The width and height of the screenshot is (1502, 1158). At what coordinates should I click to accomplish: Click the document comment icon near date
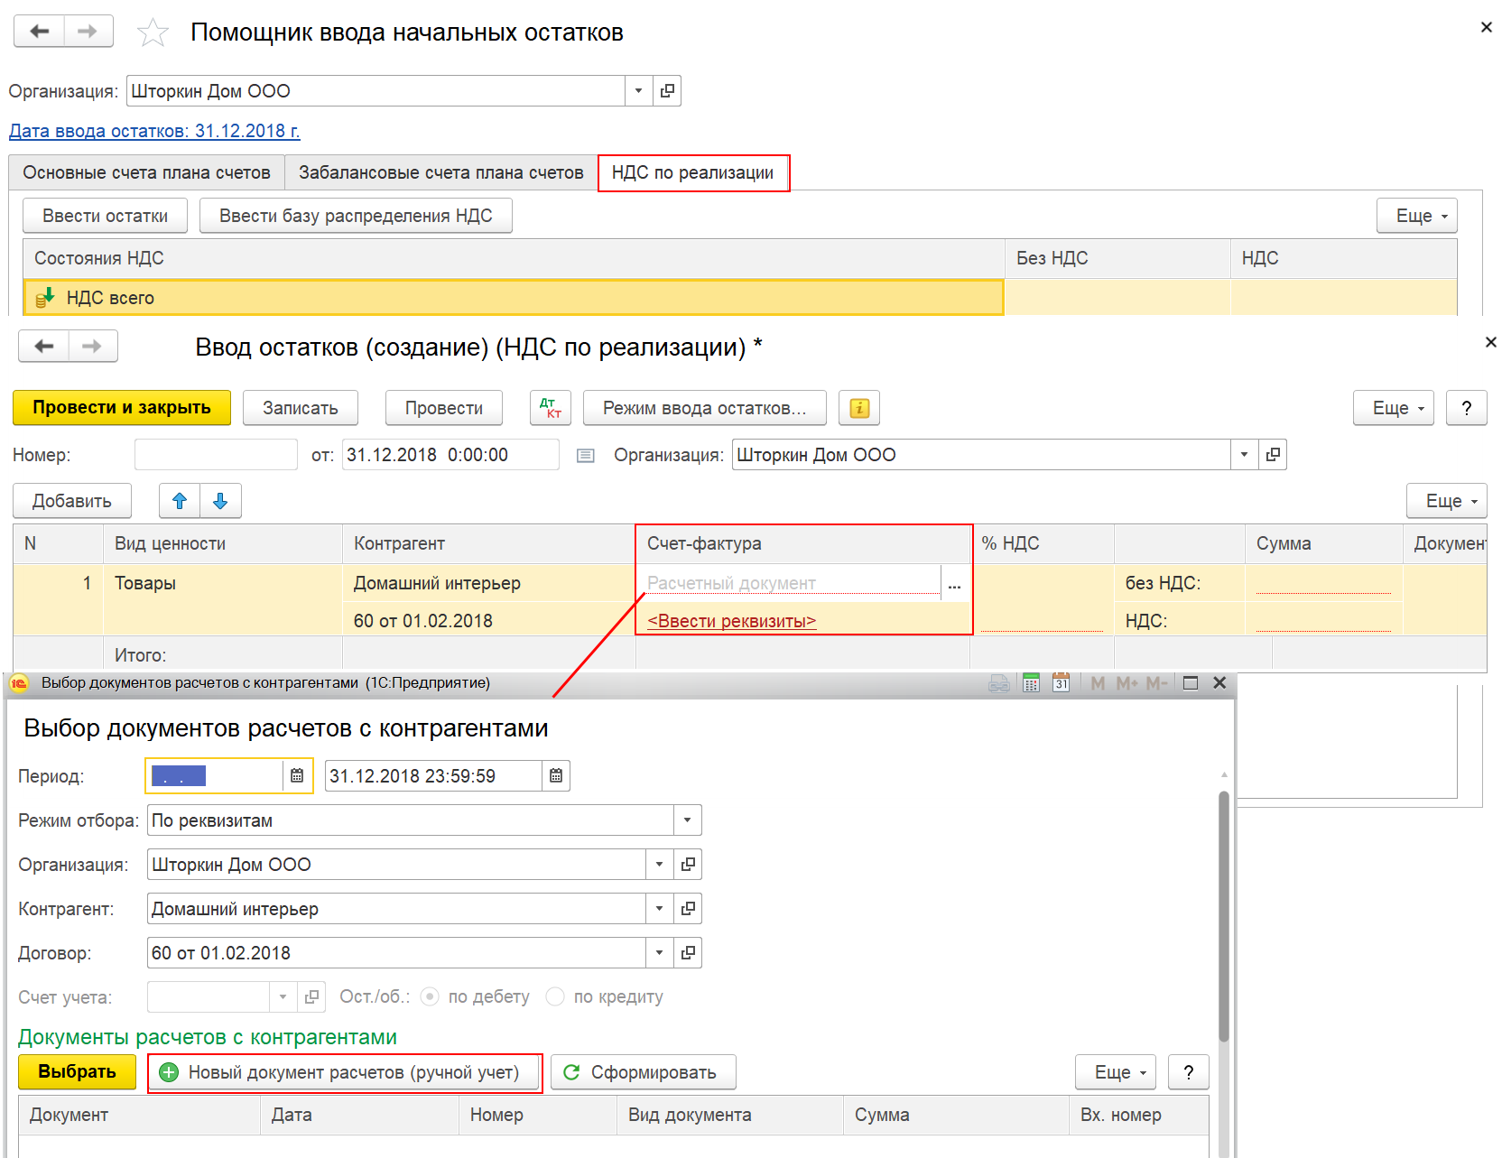click(x=586, y=456)
